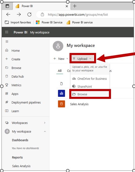Open Power BI Service bookmark with Microsoft logo
The width and height of the screenshot is (135, 172).
point(49,22)
